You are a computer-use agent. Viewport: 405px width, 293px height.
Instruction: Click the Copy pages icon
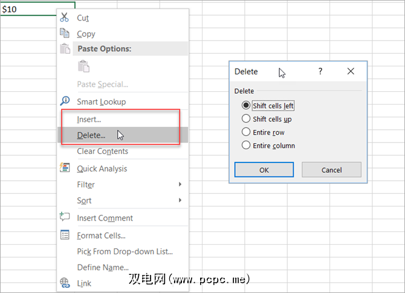coord(65,34)
